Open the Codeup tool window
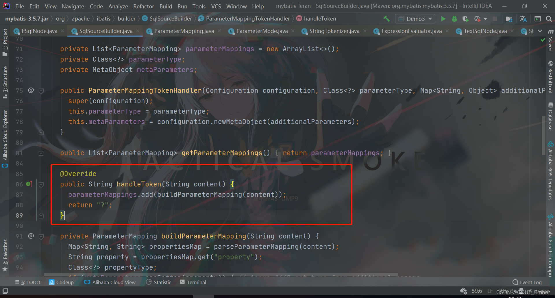The image size is (555, 298). (x=61, y=282)
